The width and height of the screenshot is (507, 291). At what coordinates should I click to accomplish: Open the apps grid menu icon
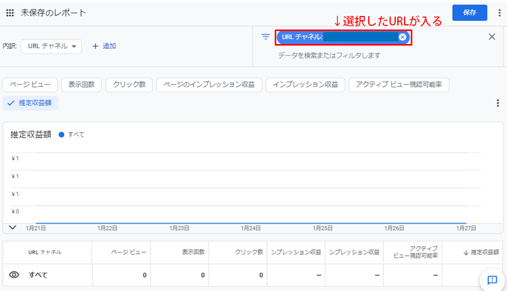[x=10, y=13]
